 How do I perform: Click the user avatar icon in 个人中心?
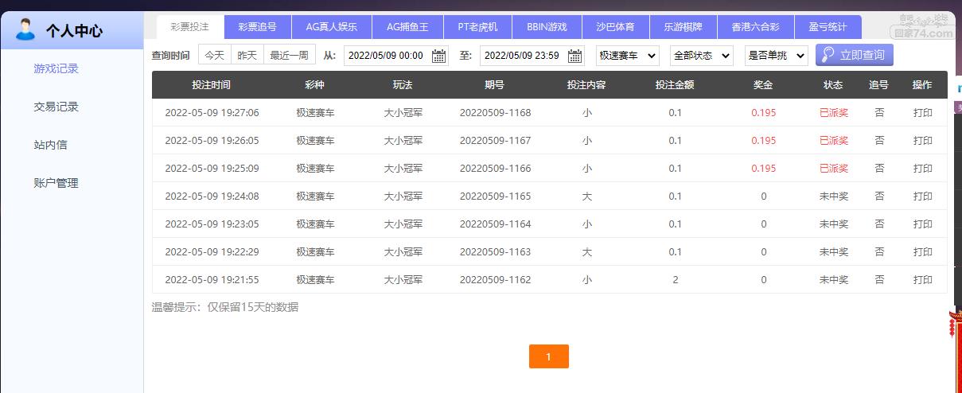coord(25,30)
